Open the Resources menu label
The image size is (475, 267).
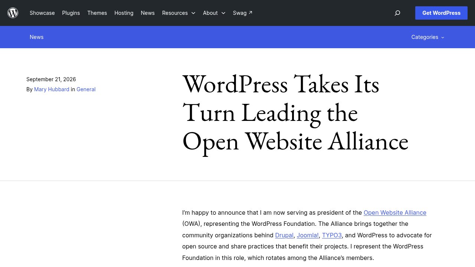(x=175, y=13)
